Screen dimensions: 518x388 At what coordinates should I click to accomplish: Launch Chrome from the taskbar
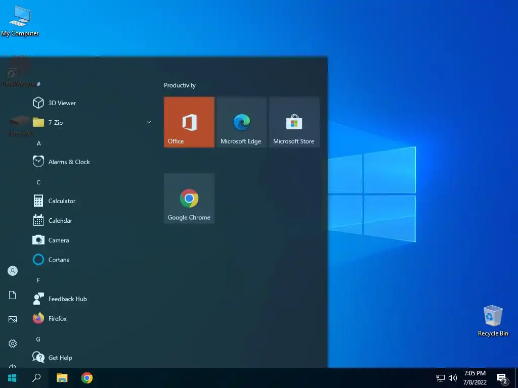[x=87, y=378]
